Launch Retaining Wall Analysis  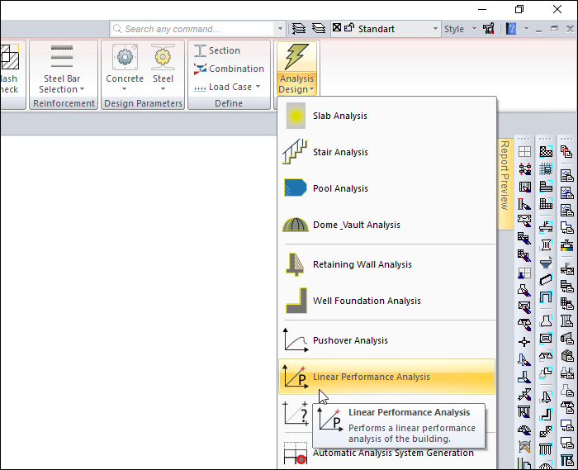click(296, 264)
